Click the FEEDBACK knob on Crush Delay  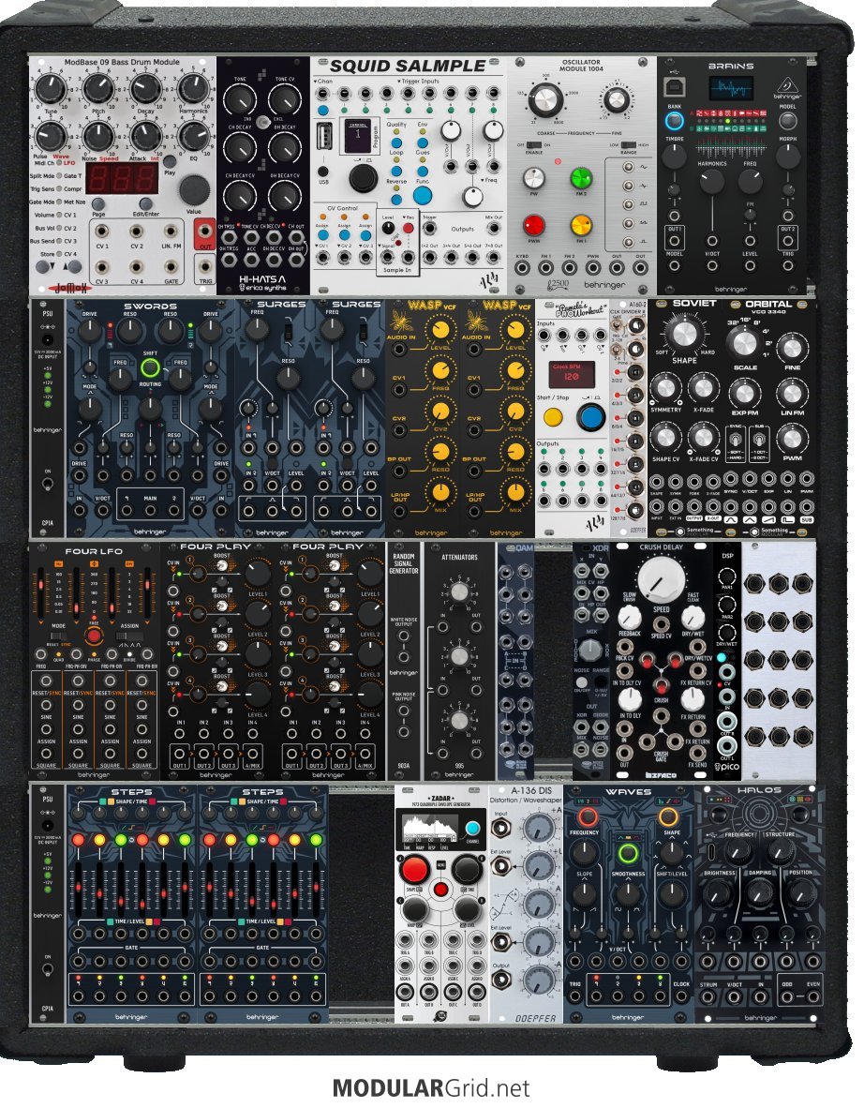tap(629, 617)
